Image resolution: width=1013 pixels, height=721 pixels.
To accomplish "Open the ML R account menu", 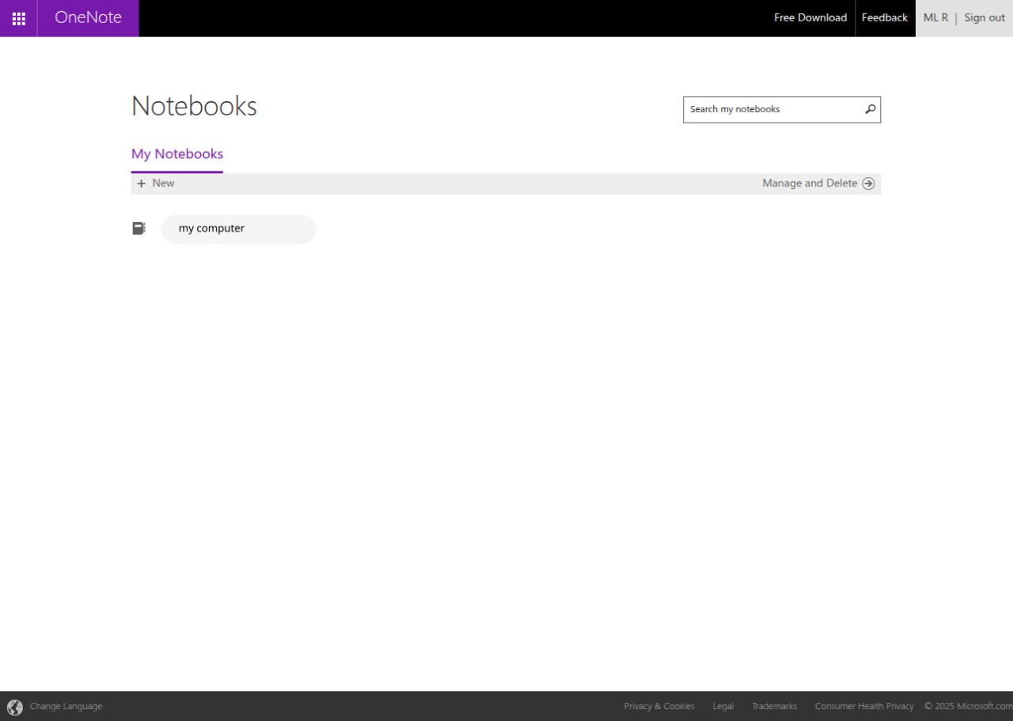I will (x=935, y=17).
